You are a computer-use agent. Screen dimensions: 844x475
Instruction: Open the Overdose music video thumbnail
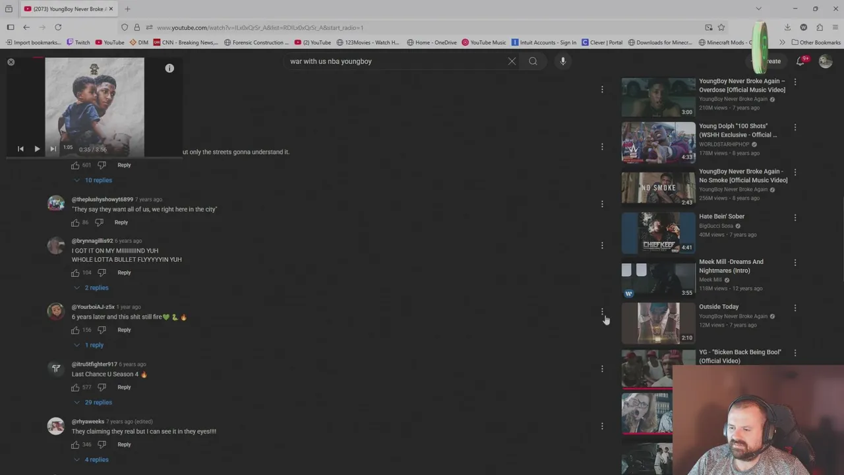coord(658,97)
